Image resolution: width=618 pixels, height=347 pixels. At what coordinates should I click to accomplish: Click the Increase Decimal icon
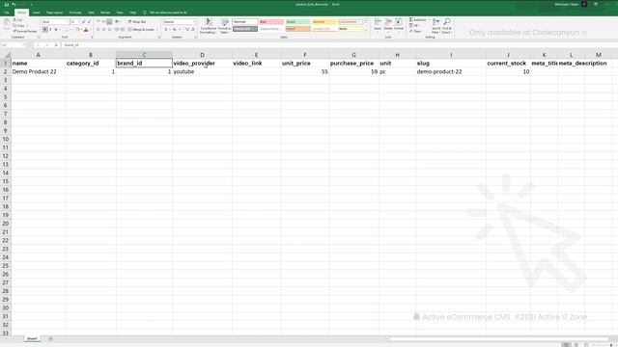coord(186,30)
